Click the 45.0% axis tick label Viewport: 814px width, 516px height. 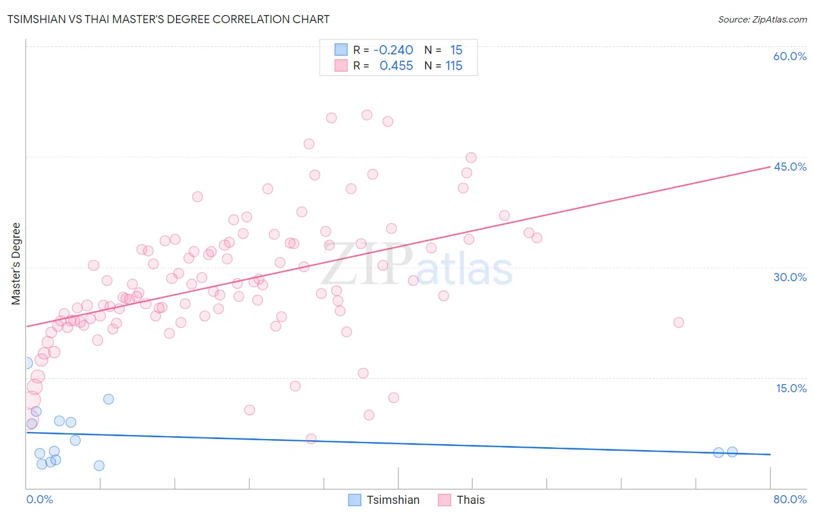coord(790,167)
